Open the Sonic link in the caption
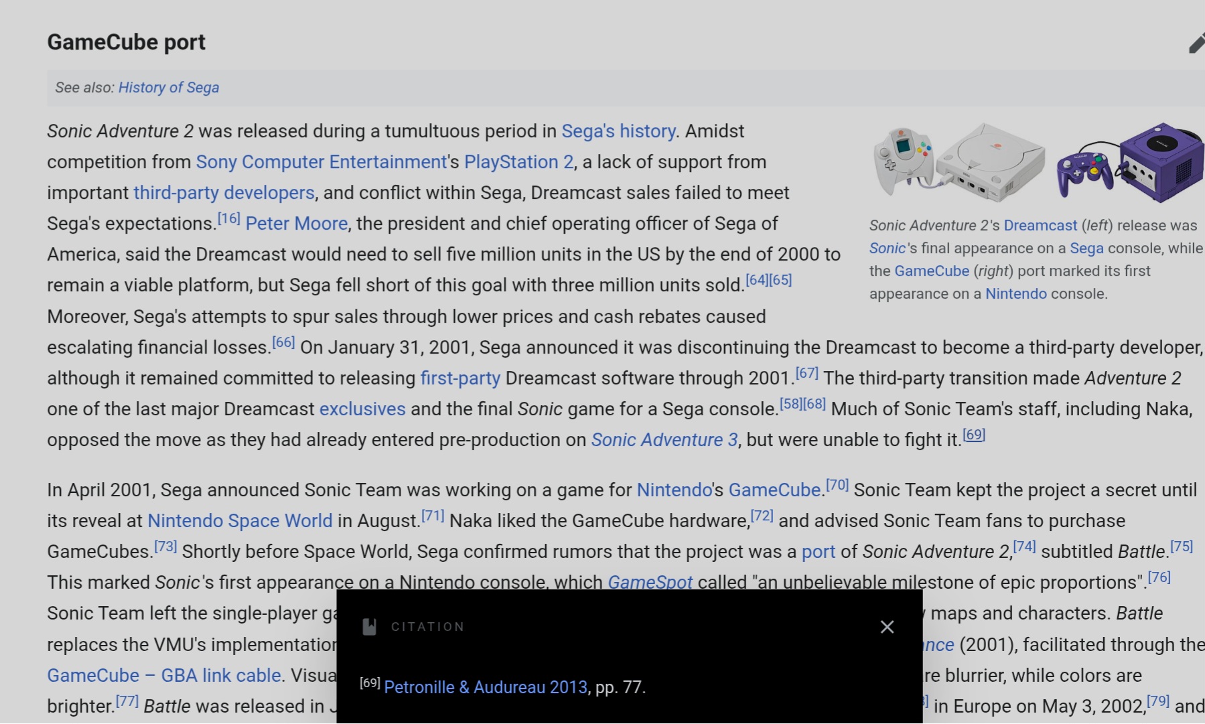Image resolution: width=1205 pixels, height=724 pixels. click(888, 248)
